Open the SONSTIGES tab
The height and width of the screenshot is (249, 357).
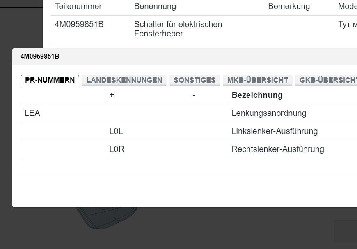pos(195,80)
